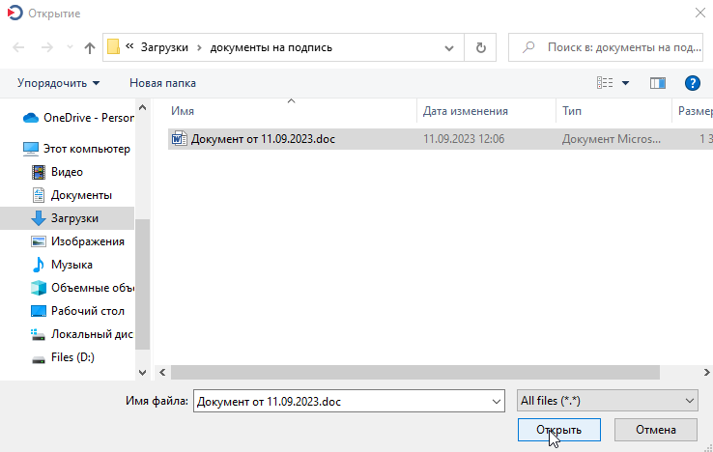The height and width of the screenshot is (452, 713).
Task: Click the view layout icon
Action: click(605, 83)
